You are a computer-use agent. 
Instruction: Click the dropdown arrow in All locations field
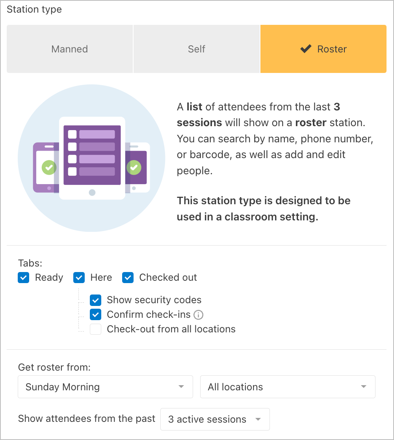click(x=363, y=387)
